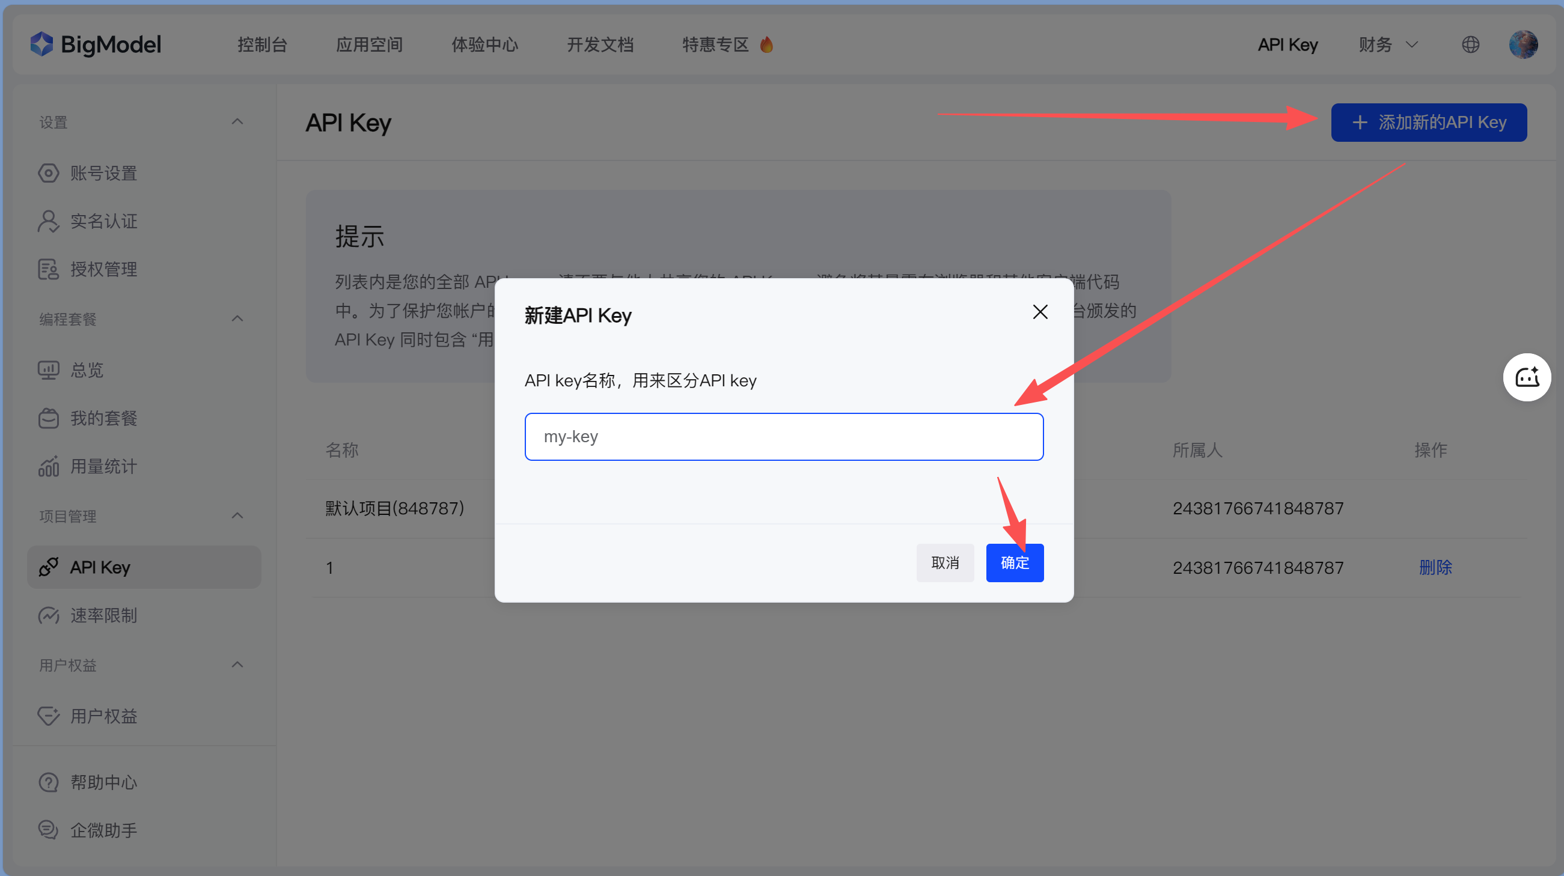Open 开发文档 in top navigation
Screen dimensions: 1564x876
(x=600, y=44)
